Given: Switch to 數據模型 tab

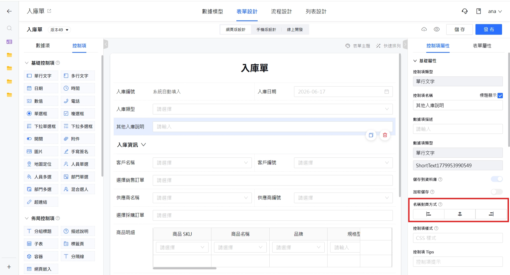Looking at the screenshot, I should point(212,11).
